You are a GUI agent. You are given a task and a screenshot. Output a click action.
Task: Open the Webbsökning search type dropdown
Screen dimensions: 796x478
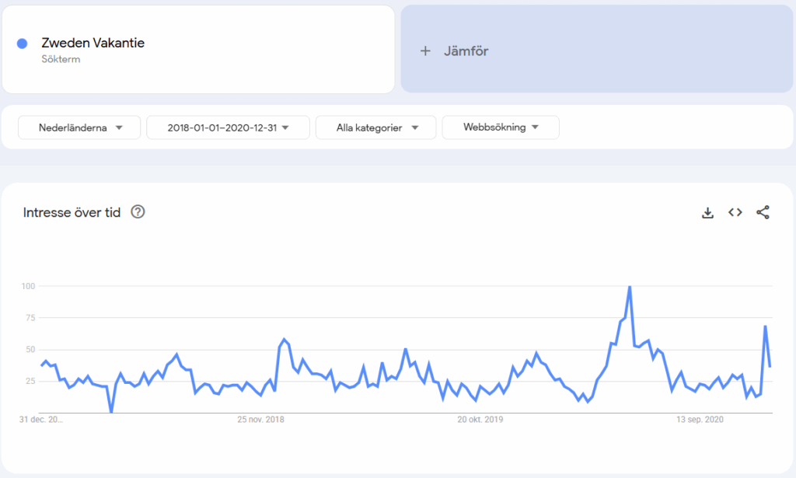501,127
